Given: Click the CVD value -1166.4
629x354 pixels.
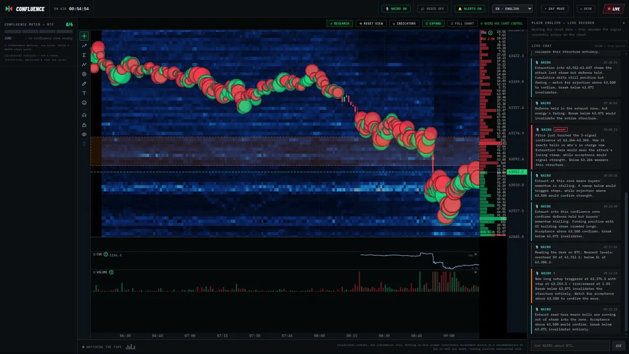Looking at the screenshot, I should [x=115, y=255].
